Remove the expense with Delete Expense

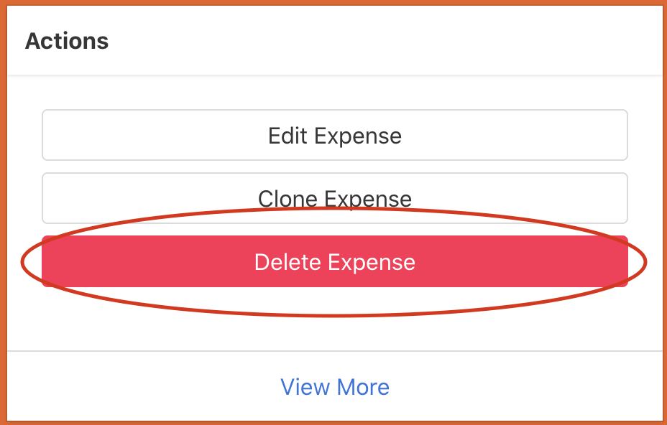click(x=335, y=262)
